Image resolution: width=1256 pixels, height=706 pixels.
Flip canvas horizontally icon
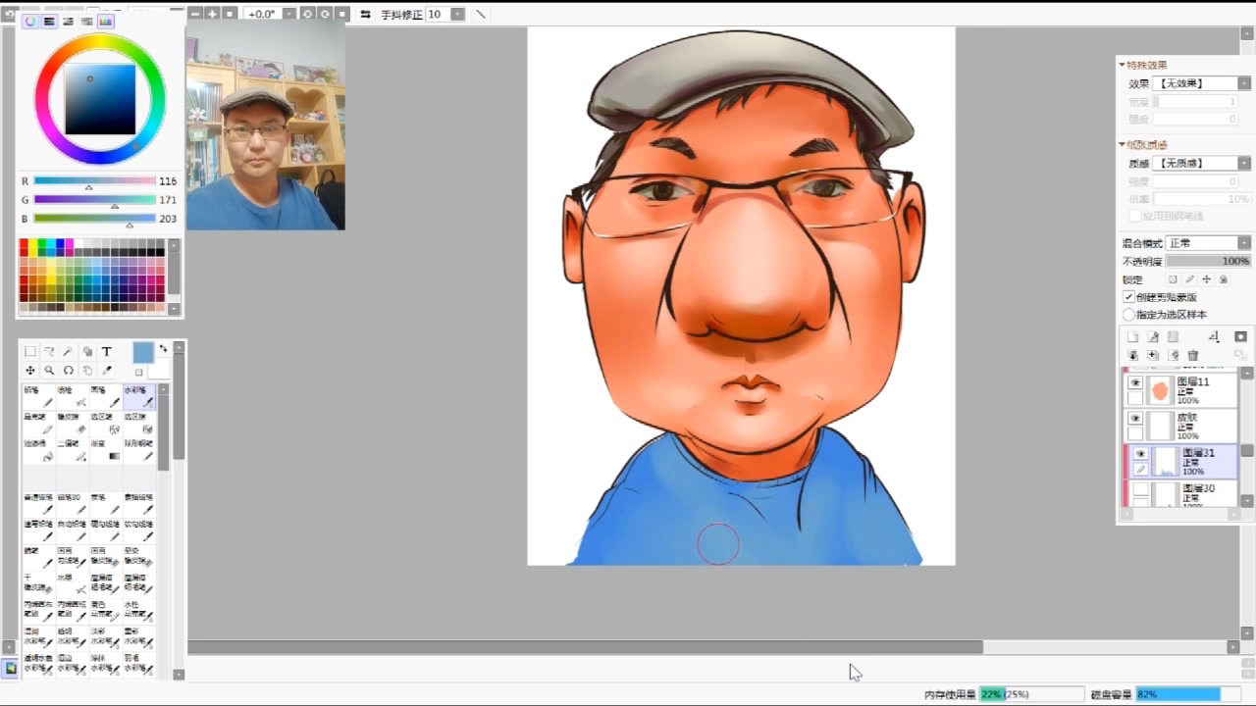click(365, 14)
